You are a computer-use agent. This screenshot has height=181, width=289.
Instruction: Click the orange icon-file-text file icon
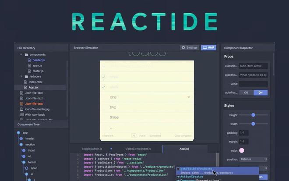[21, 104]
